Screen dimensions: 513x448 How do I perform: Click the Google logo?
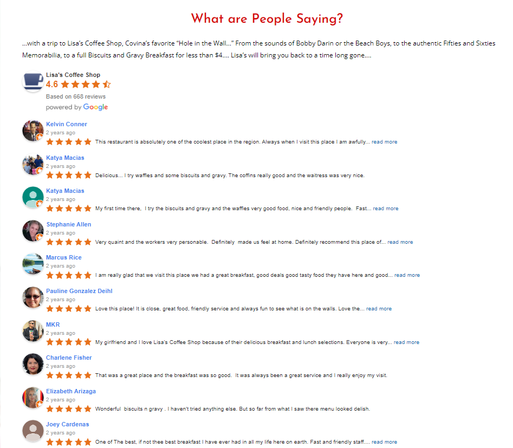click(95, 107)
